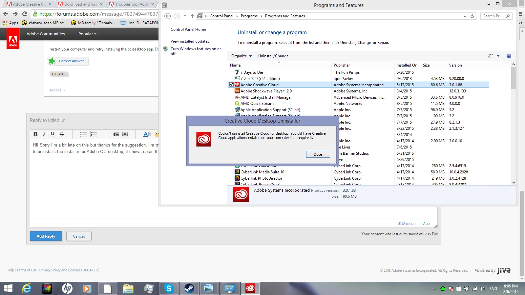Open Skype from the taskbar
Screen dimensions: 525x295
pos(169,288)
